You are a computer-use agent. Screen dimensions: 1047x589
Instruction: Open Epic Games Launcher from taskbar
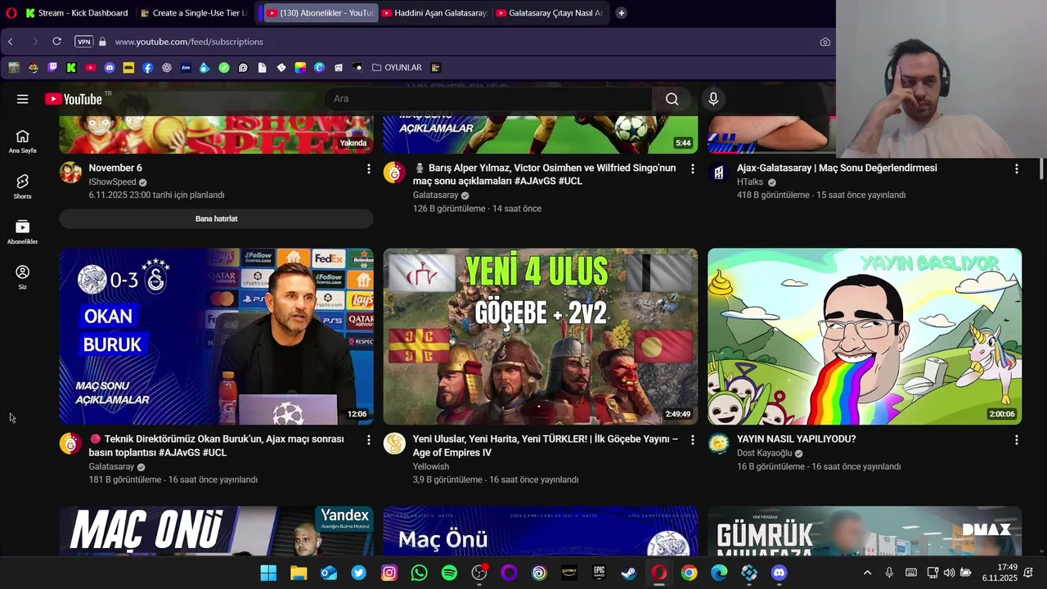(x=599, y=573)
